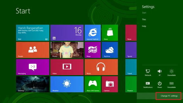Open the Xbox LIVE Games tile

pyautogui.click(x=93, y=84)
